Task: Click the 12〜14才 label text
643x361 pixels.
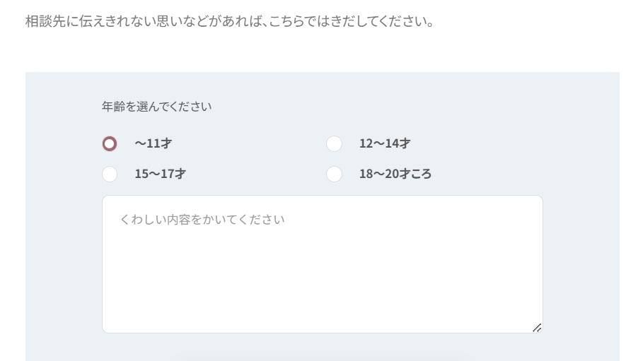Action: pos(384,144)
